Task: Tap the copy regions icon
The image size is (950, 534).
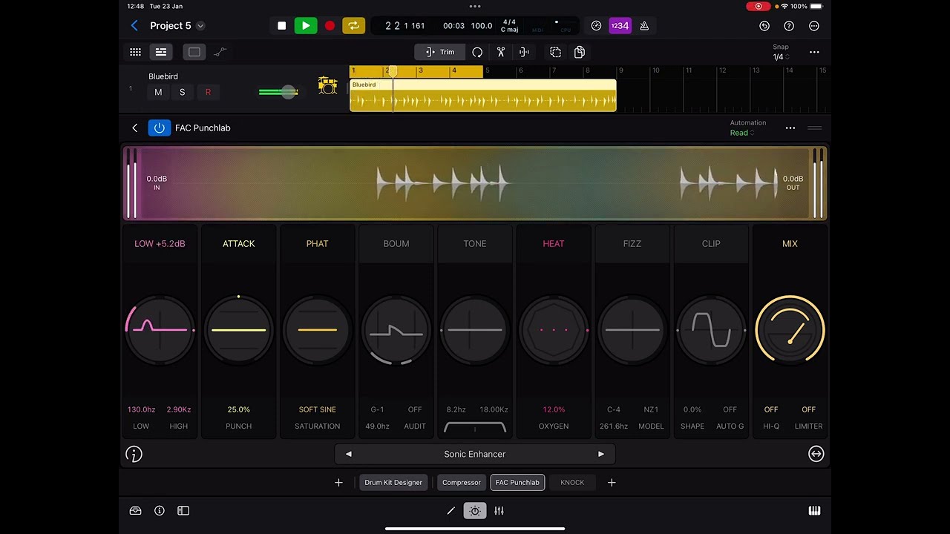Action: (580, 52)
